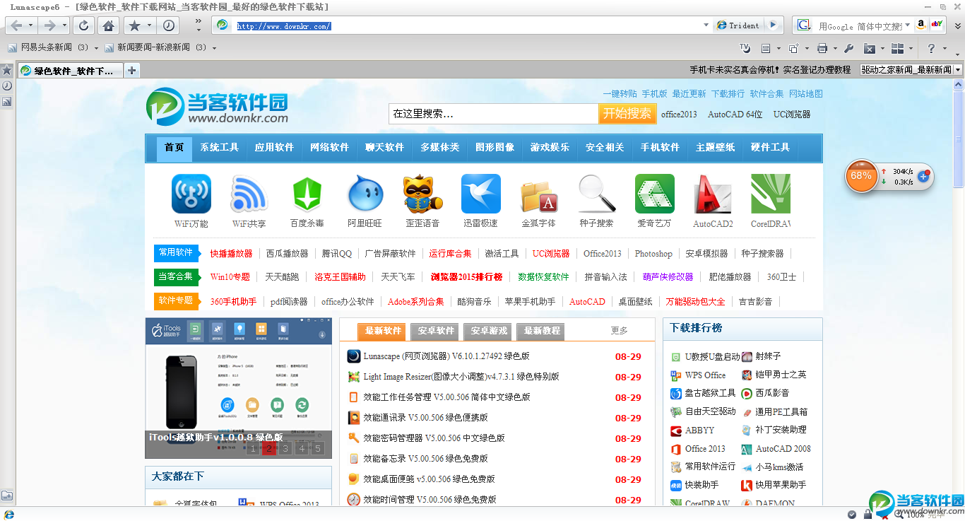Click the 开始搜索 search button
Screen dimensions: 965x521
click(627, 114)
